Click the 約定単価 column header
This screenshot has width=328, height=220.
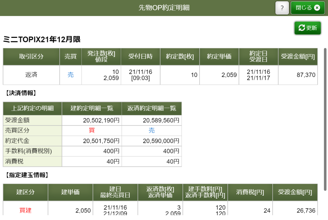[x=219, y=56]
